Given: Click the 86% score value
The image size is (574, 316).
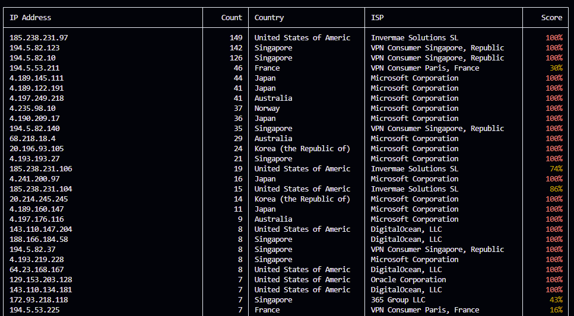Looking at the screenshot, I should click(556, 189).
